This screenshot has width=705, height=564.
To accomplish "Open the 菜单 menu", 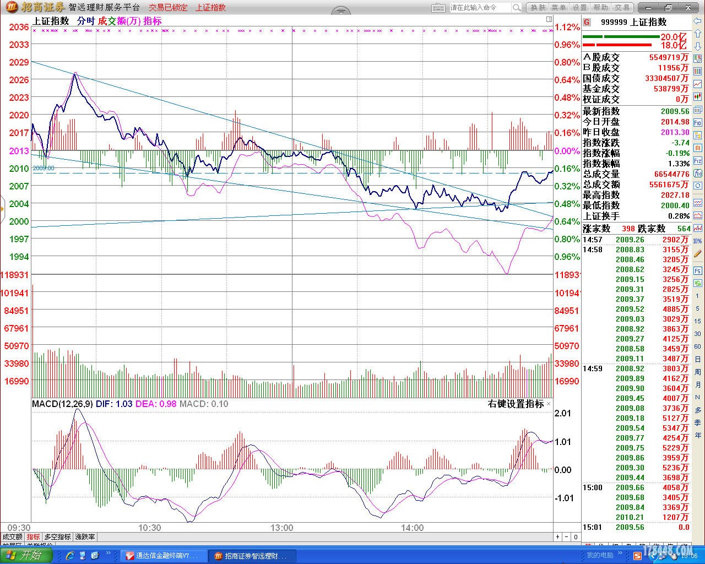I will coord(559,8).
